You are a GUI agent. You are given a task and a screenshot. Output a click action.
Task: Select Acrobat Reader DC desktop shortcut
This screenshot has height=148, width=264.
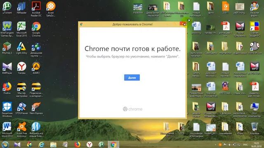tap(36, 9)
